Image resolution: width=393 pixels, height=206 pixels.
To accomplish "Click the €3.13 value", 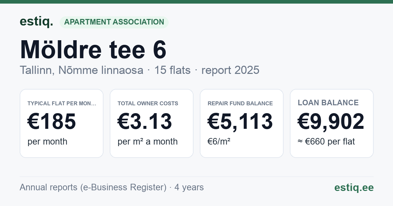I will coord(145,122).
